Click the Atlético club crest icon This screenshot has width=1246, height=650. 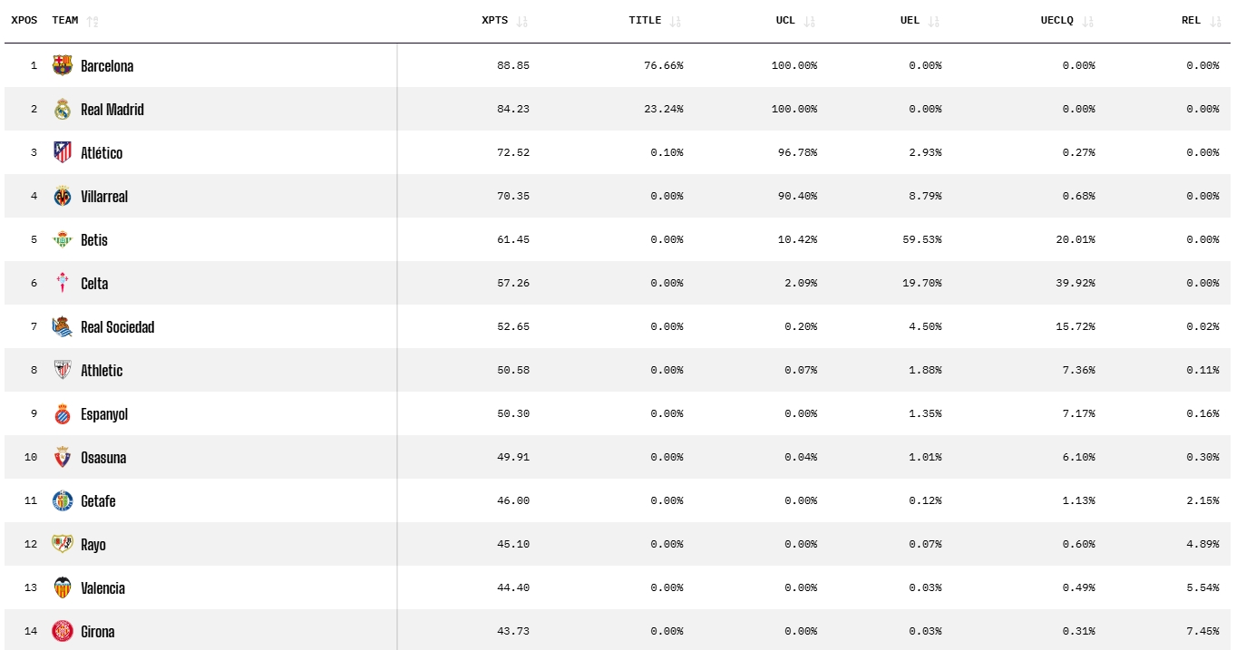click(x=62, y=152)
